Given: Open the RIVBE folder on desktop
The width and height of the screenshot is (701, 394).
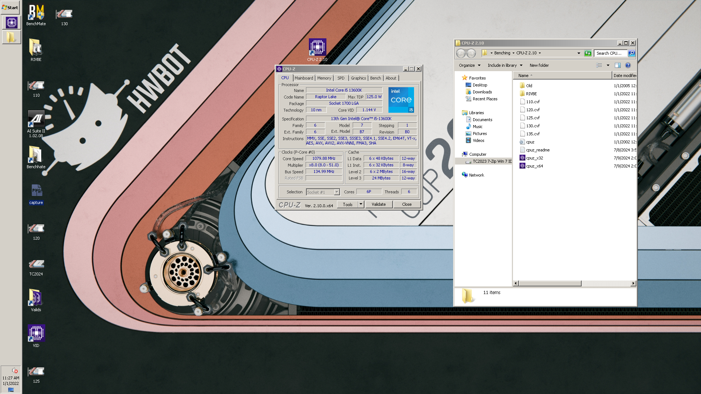Looking at the screenshot, I should point(36,50).
